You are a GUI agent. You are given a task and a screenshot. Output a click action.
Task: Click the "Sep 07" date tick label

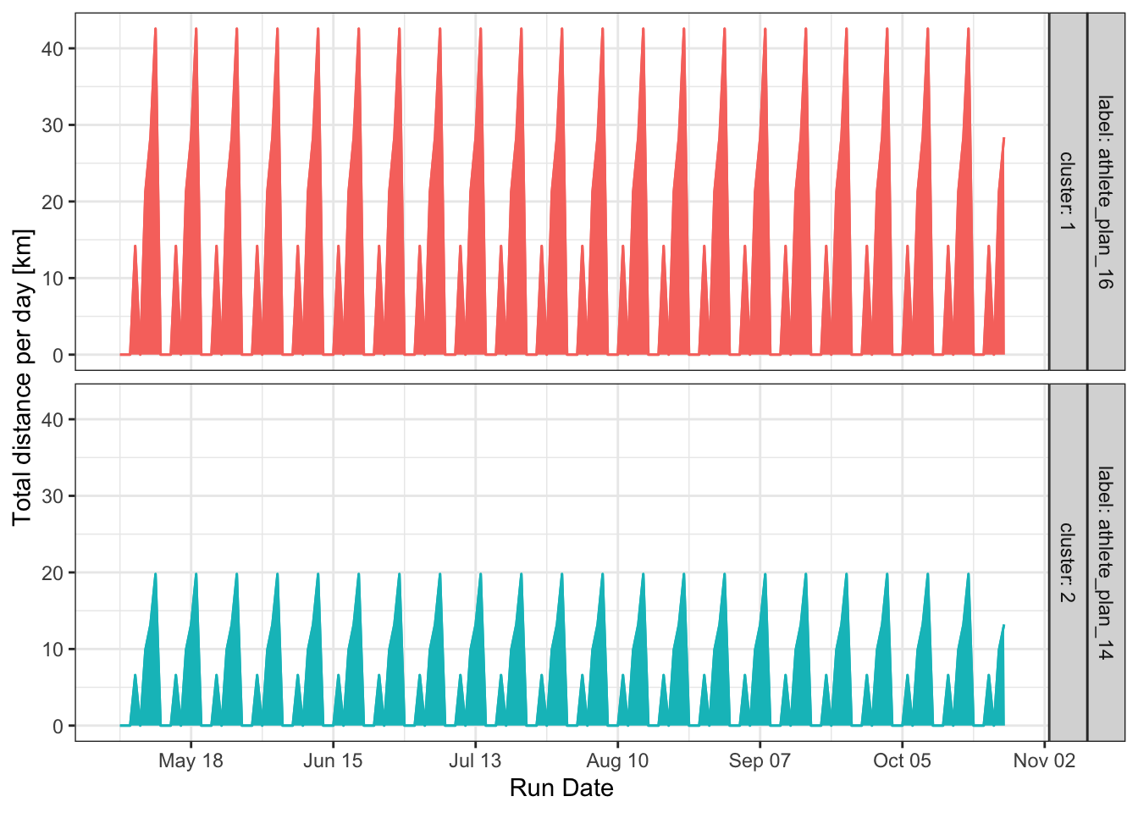tap(760, 760)
